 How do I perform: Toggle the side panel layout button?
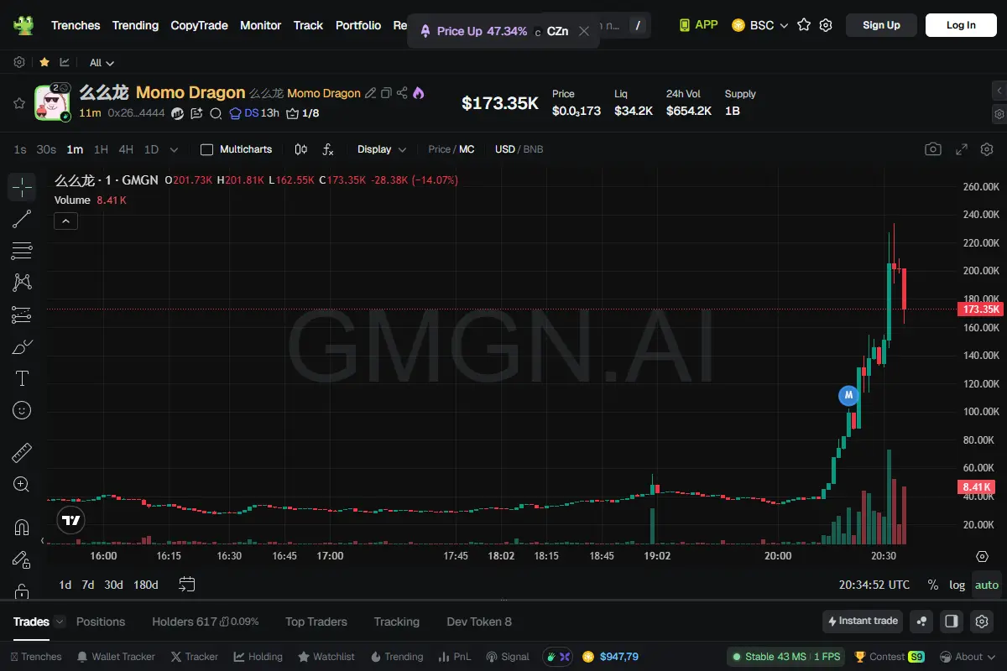952,622
